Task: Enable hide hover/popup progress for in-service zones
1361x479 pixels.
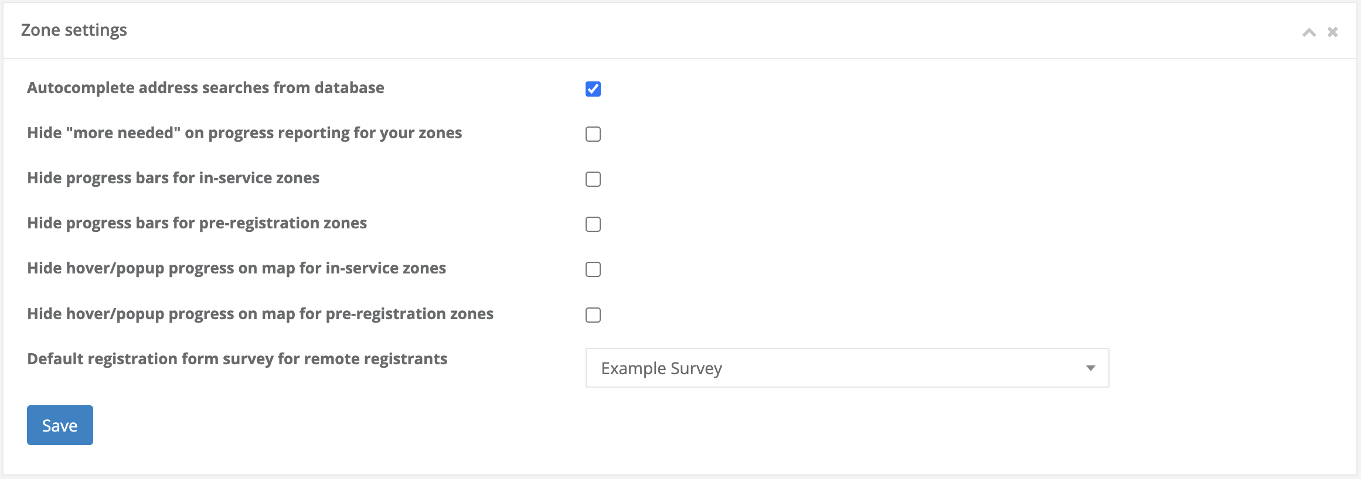Action: [593, 269]
